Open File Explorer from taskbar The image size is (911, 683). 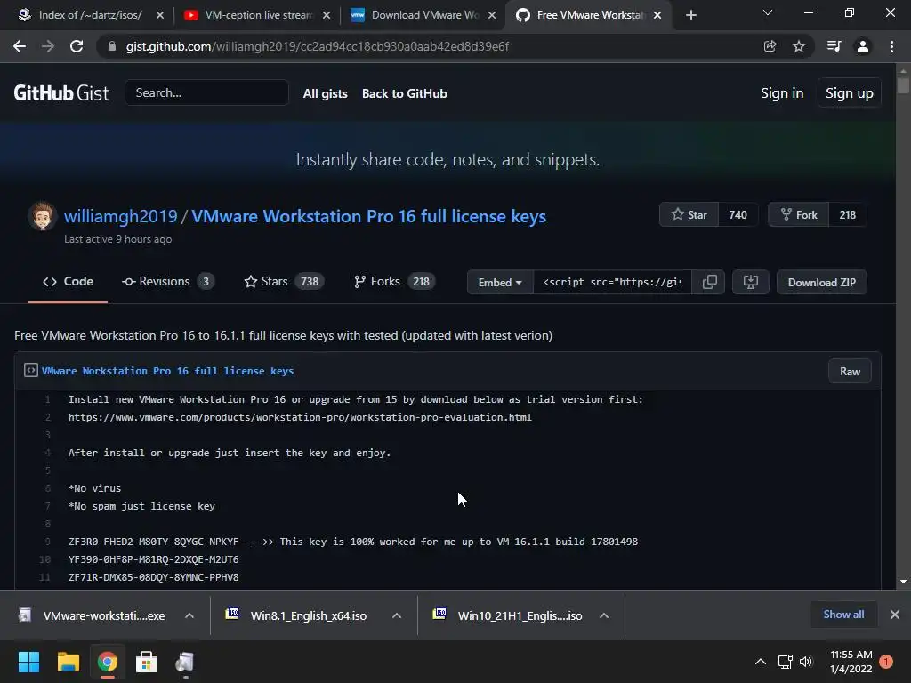[68, 662]
